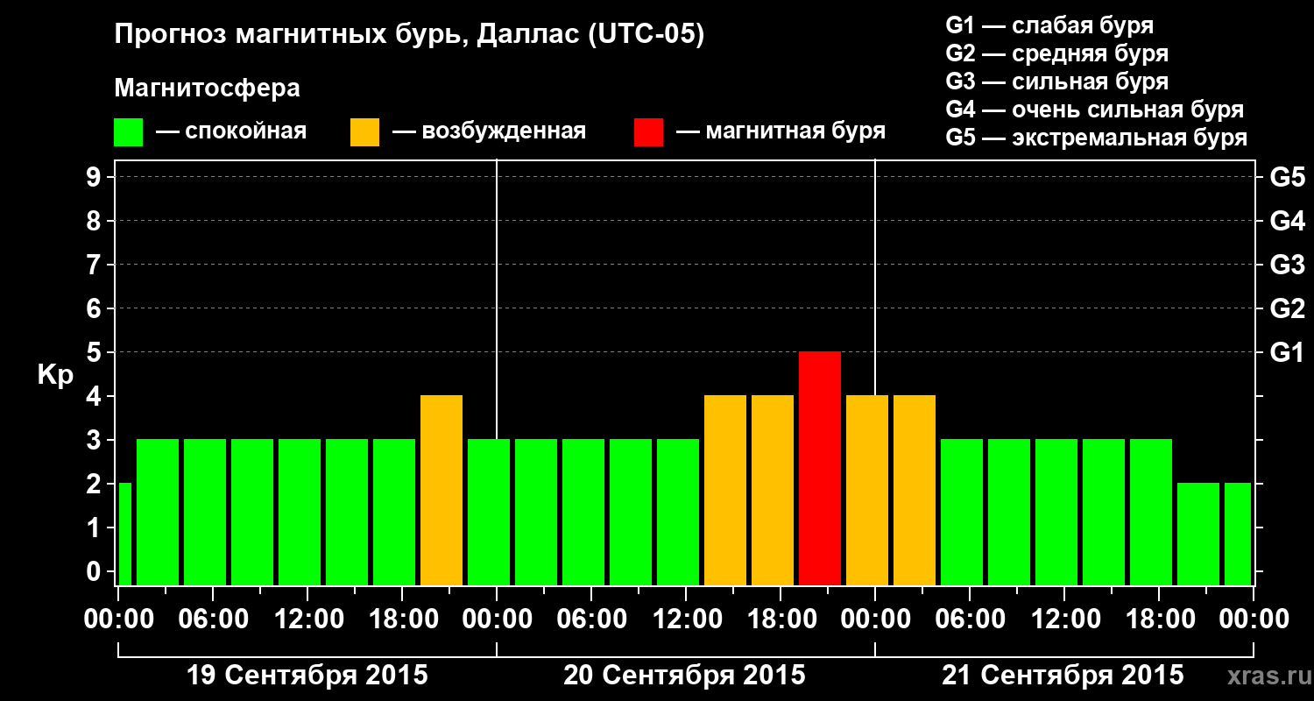
Task: Select the only orange bar on 19 September
Action: point(442,491)
